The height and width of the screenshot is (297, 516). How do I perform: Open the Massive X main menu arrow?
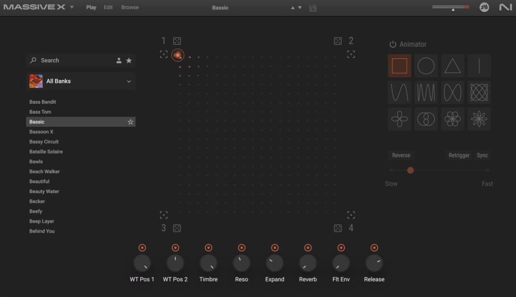pos(72,7)
